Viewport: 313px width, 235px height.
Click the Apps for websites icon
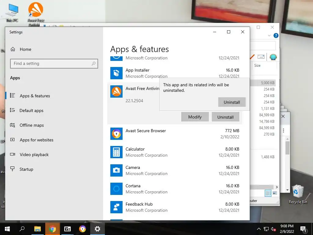pyautogui.click(x=12, y=140)
